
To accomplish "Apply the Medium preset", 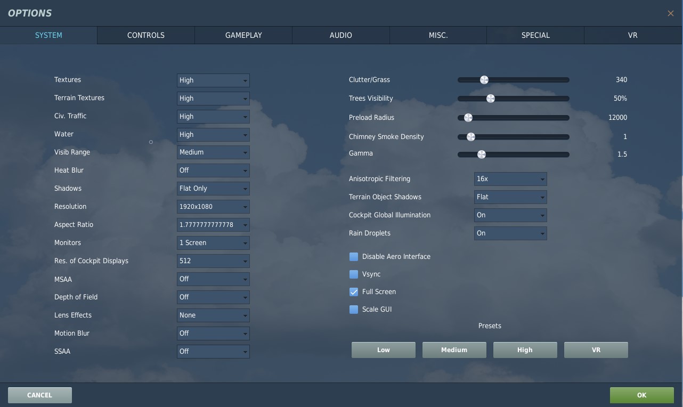I will click(x=454, y=350).
